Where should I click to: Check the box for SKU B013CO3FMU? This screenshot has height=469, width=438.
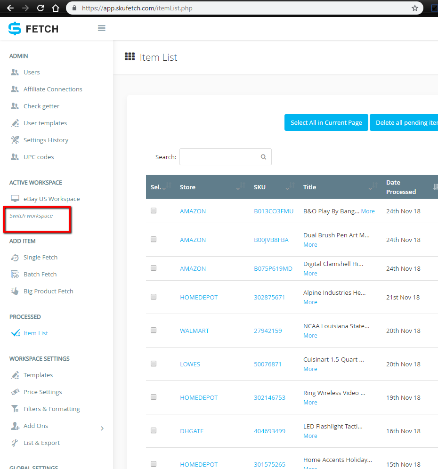(x=154, y=210)
